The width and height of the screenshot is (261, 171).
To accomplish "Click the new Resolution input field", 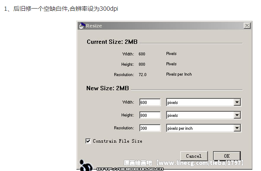I will (x=150, y=128).
